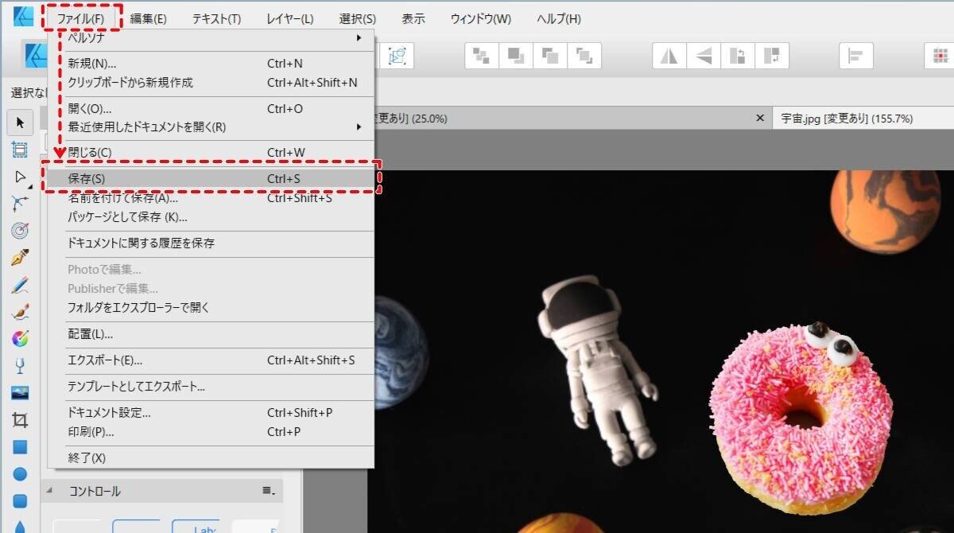Select the Rectangle tool
This screenshot has height=533, width=954.
click(20, 447)
